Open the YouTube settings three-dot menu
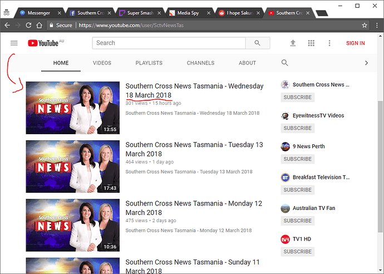The width and height of the screenshot is (384, 274). 329,43
